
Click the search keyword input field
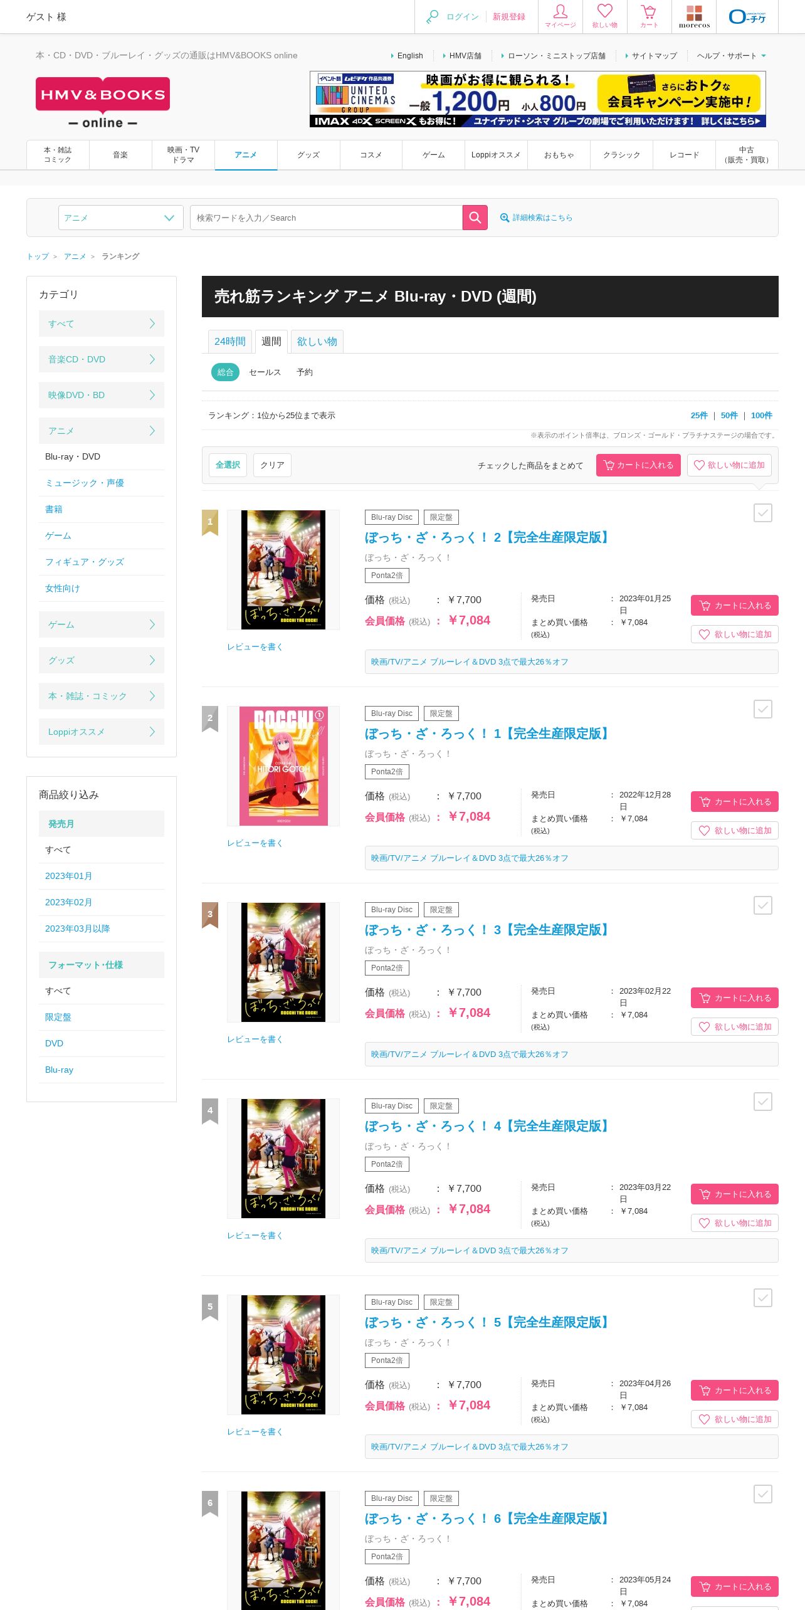[x=326, y=218]
